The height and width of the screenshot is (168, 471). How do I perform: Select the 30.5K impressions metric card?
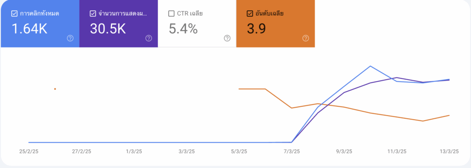pyautogui.click(x=119, y=23)
